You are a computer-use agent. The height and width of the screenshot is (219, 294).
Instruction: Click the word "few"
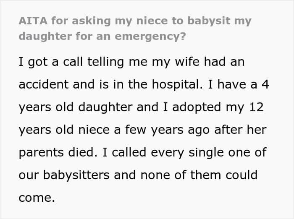[x=135, y=130]
